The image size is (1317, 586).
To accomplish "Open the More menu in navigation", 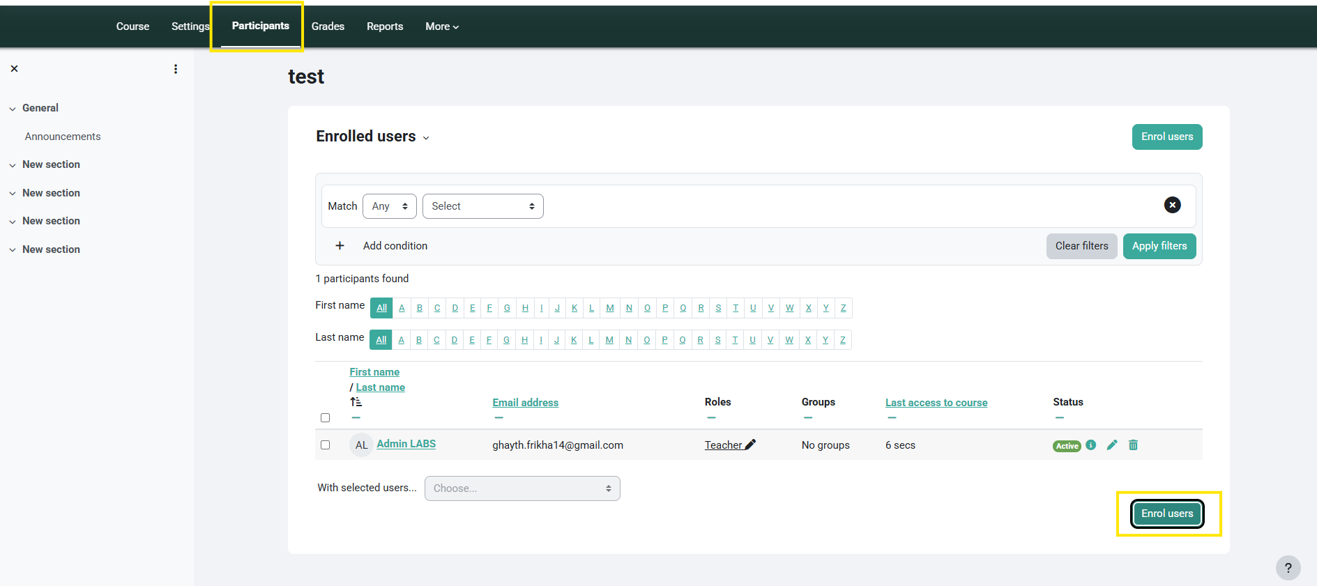I will point(441,26).
